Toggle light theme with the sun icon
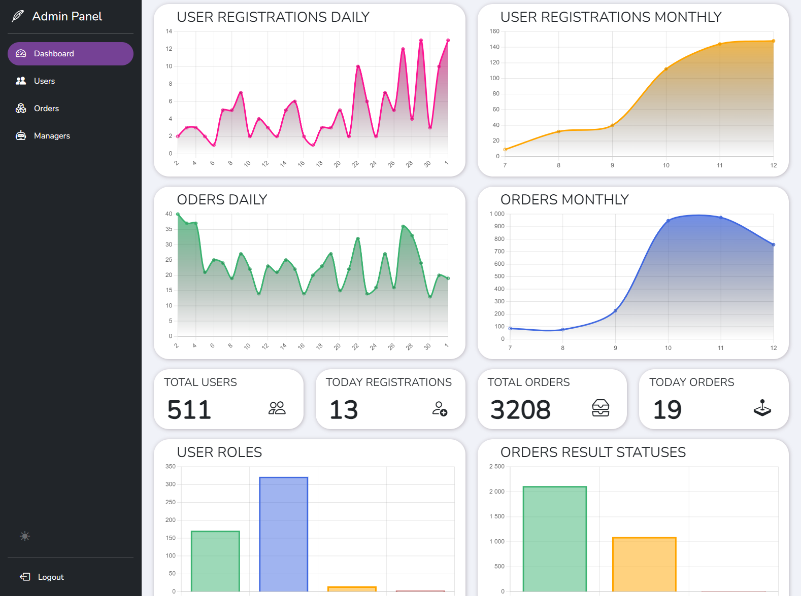 click(25, 536)
